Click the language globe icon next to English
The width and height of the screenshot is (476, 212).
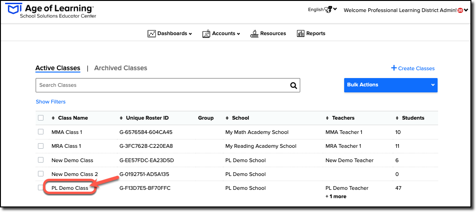[328, 10]
